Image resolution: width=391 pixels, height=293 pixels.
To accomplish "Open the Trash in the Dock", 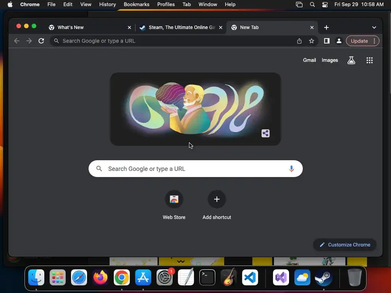I will tap(355, 277).
